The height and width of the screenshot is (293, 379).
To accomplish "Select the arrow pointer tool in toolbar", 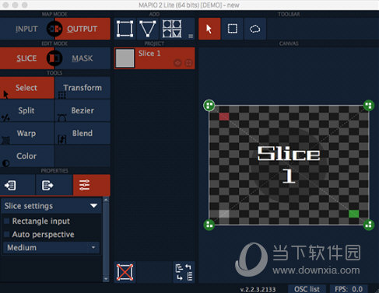I will [209, 29].
